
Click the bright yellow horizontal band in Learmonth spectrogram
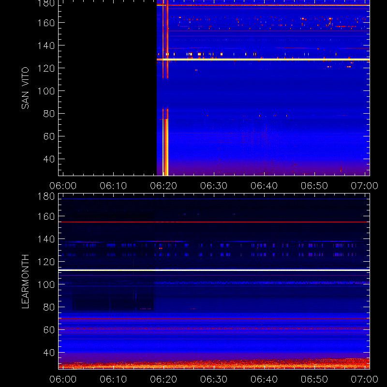point(214,270)
